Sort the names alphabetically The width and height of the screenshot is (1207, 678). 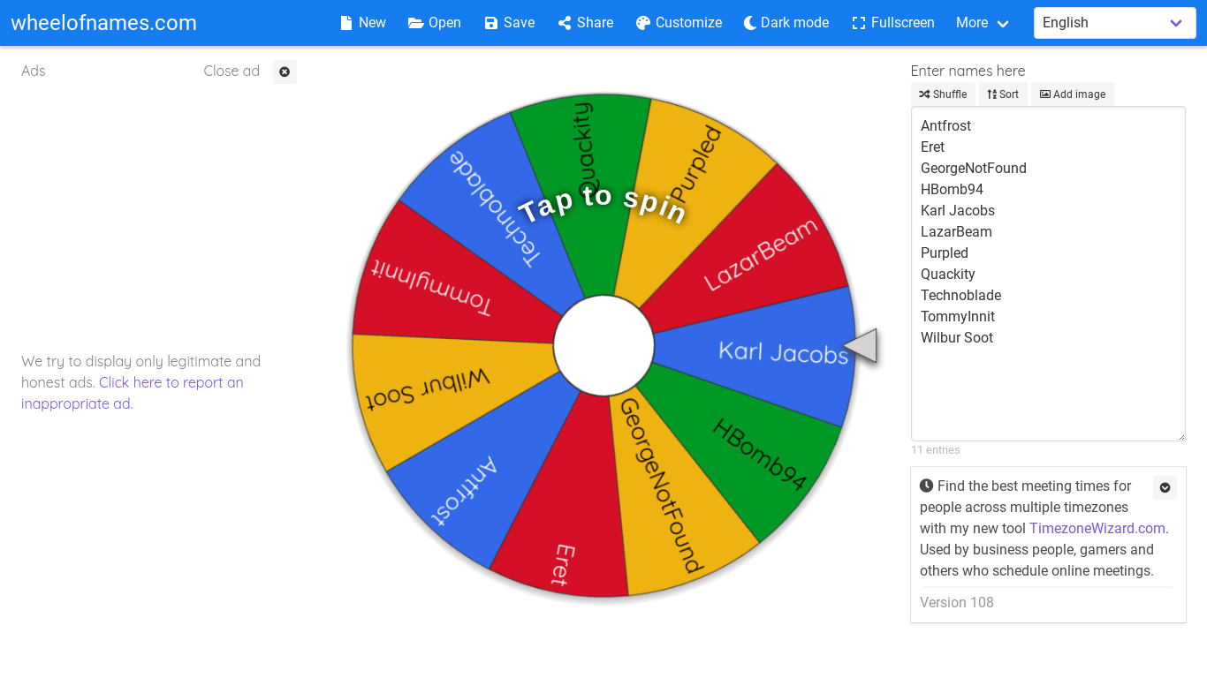tap(1003, 94)
